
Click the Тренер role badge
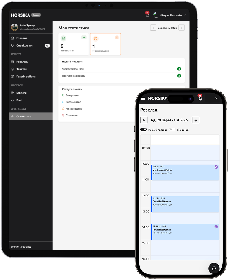pos(36,15)
